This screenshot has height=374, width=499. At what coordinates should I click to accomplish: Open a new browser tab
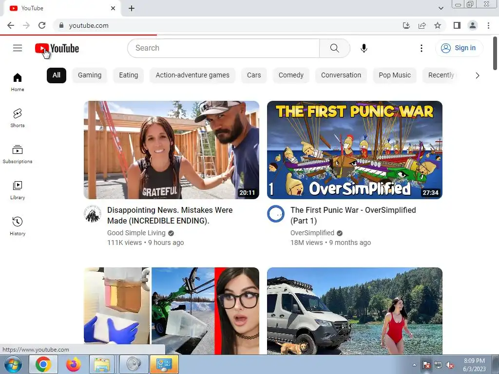click(132, 8)
